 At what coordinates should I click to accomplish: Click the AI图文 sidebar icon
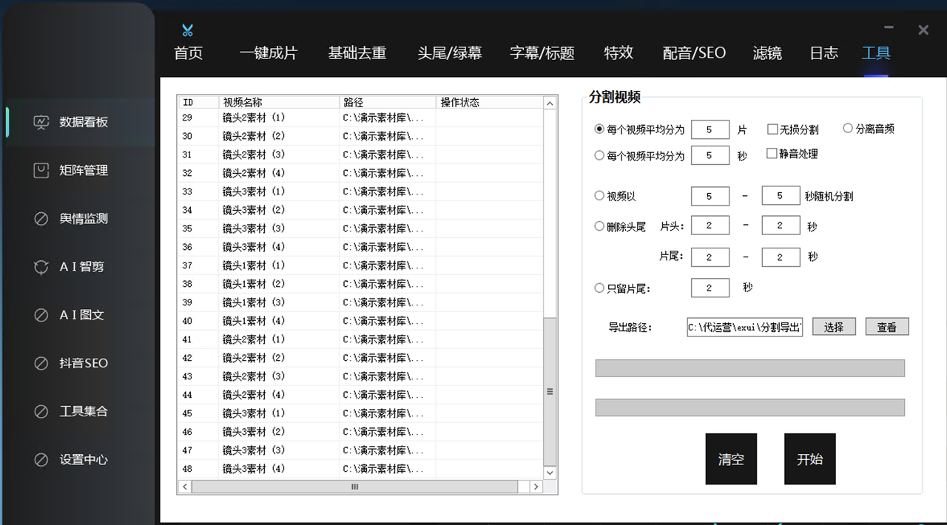click(41, 315)
